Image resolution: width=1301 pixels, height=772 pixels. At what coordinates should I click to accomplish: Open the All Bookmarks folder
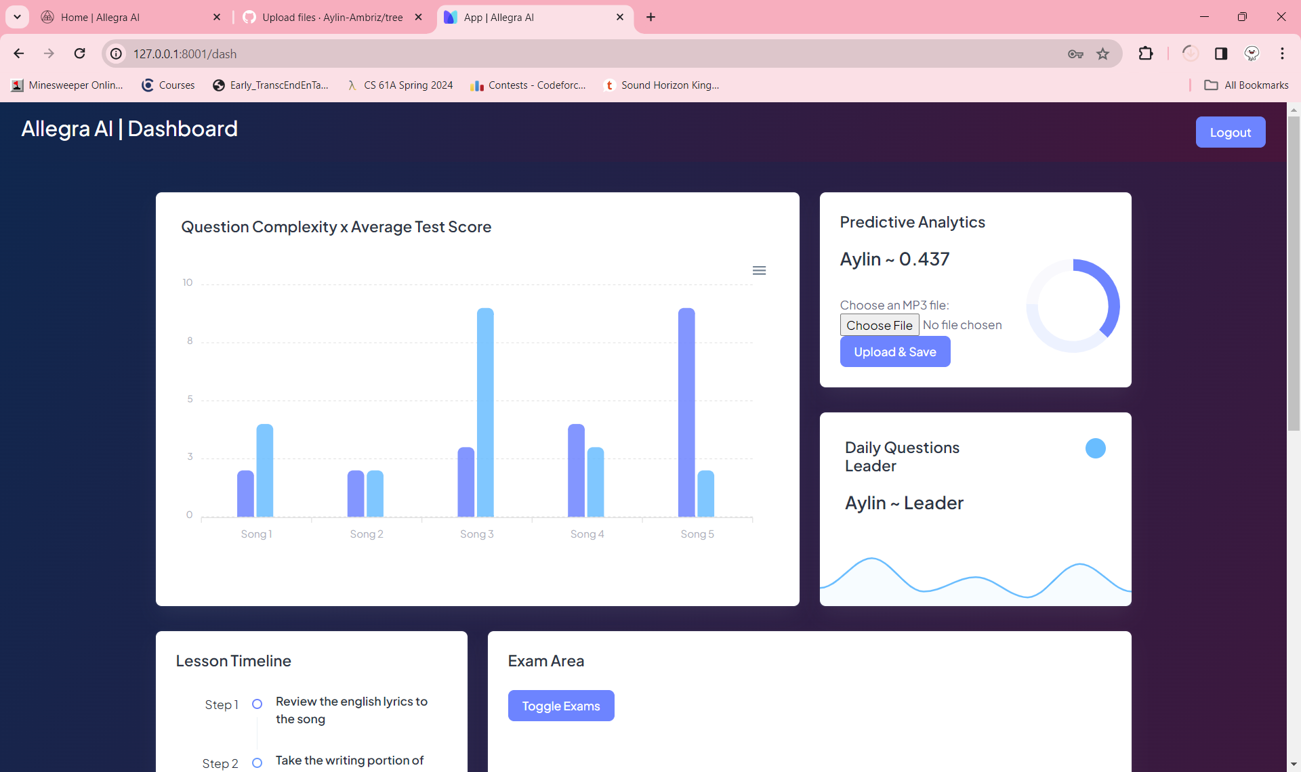click(1246, 85)
